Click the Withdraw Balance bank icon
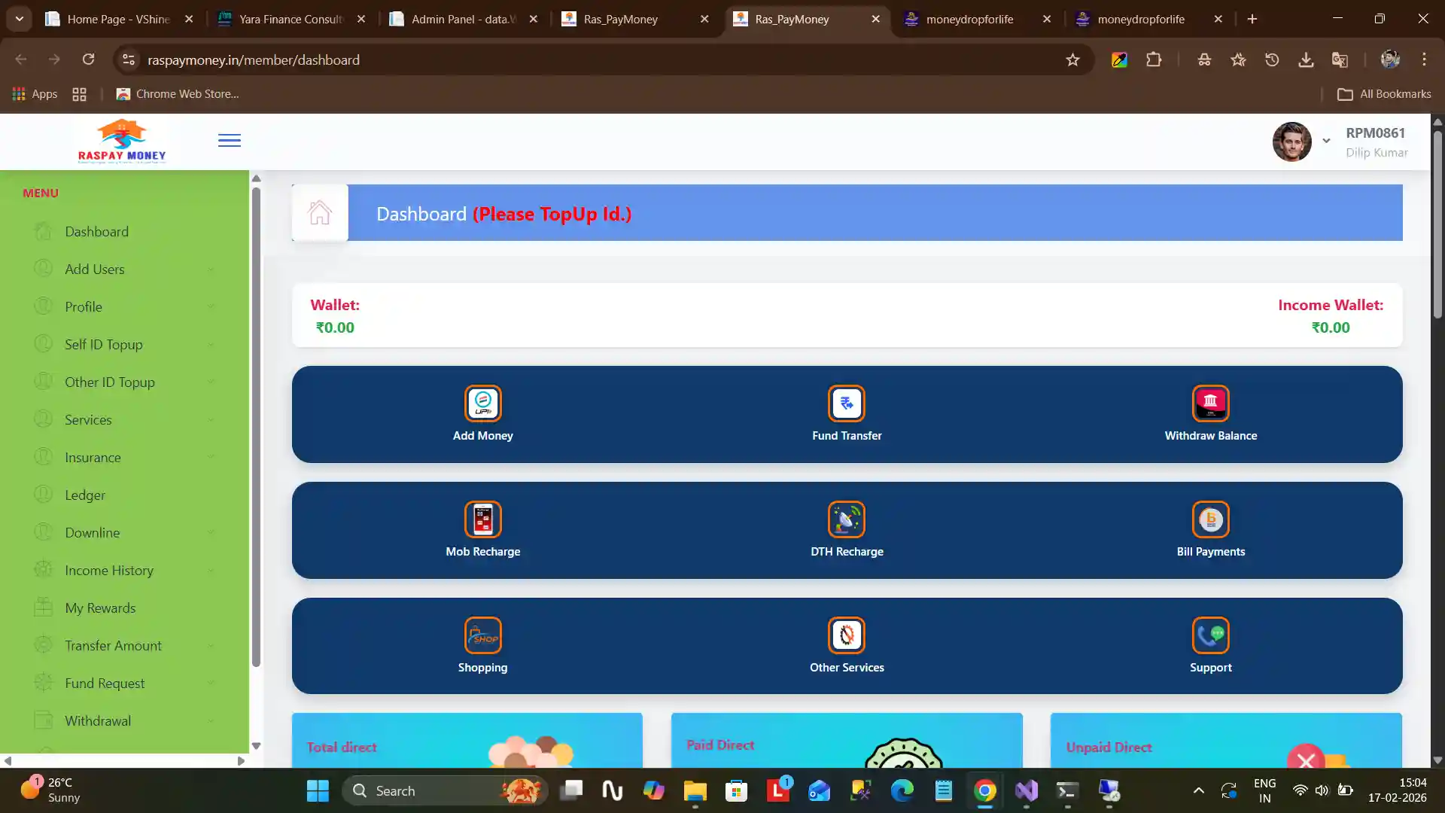 click(1210, 403)
